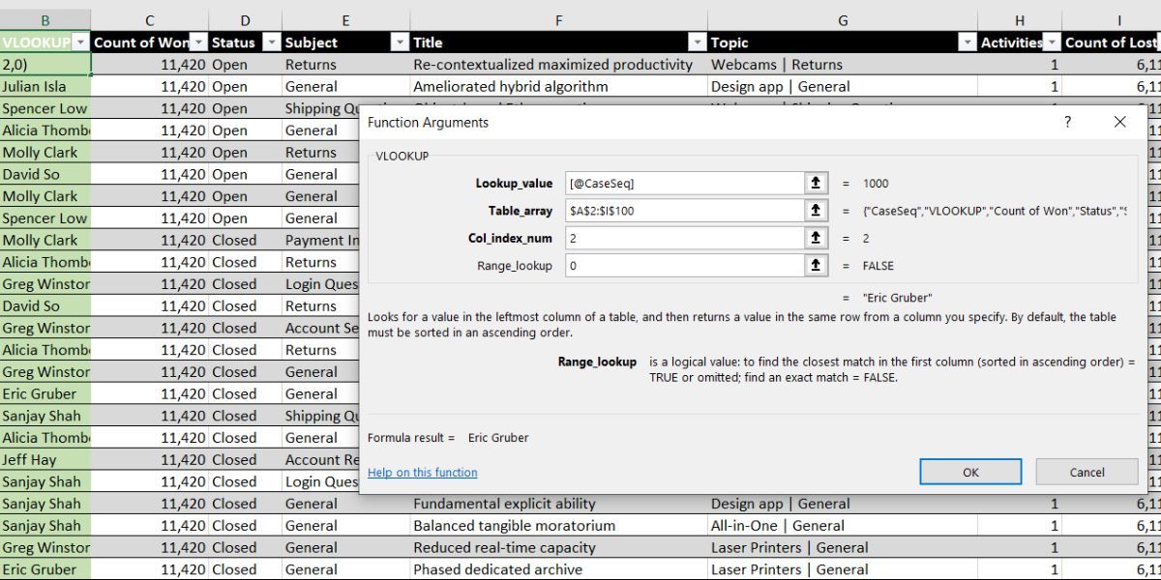Collapse dialog button next to Lookup_value field

pos(816,183)
